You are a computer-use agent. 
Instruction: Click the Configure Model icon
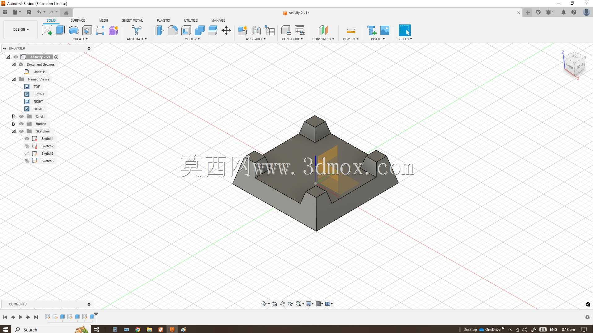(x=286, y=30)
